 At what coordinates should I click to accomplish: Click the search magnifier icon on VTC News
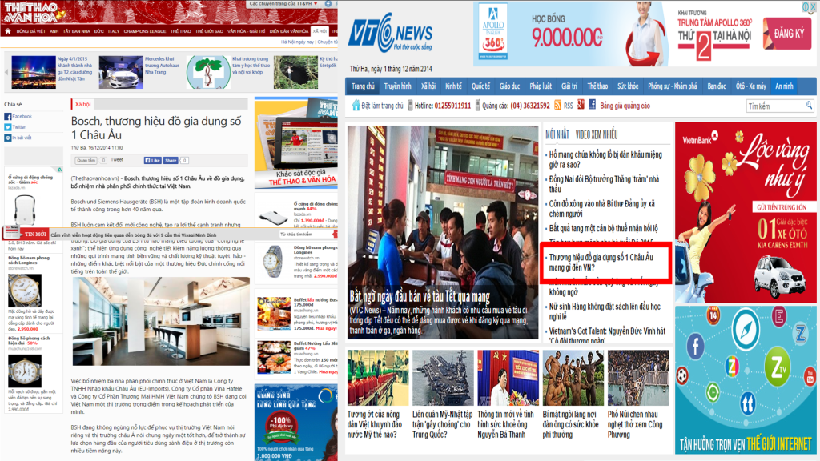pyautogui.click(x=809, y=106)
